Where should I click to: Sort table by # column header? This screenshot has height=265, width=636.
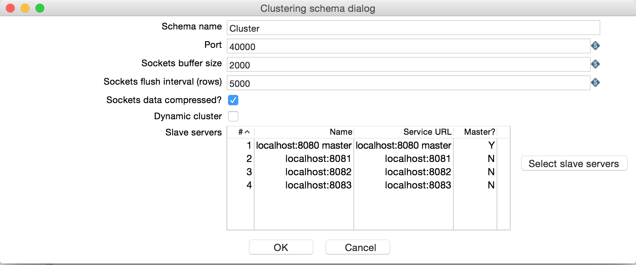[x=243, y=132]
